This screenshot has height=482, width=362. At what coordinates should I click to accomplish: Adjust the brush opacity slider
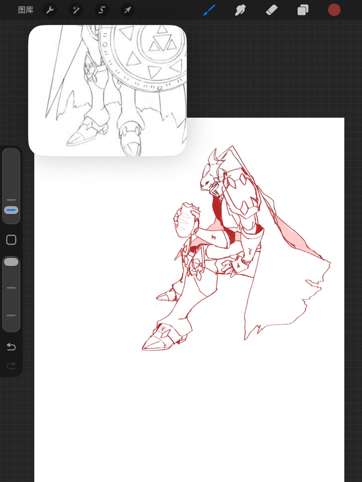pos(11,294)
